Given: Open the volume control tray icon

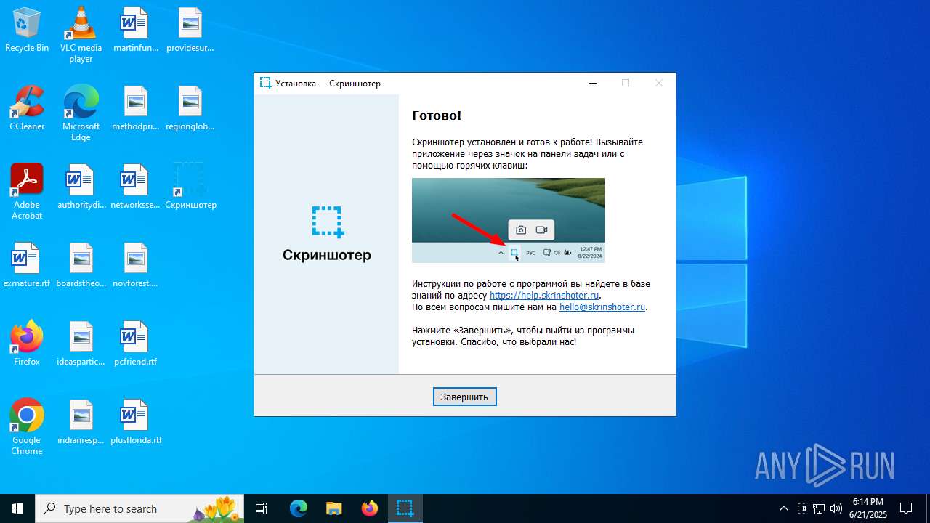Looking at the screenshot, I should click(x=836, y=508).
